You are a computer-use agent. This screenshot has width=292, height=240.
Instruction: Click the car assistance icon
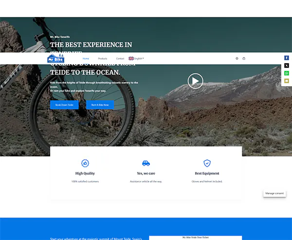tap(146, 163)
